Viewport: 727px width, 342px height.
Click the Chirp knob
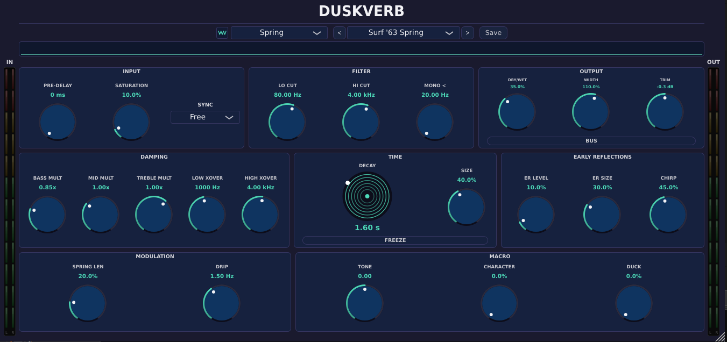click(668, 215)
